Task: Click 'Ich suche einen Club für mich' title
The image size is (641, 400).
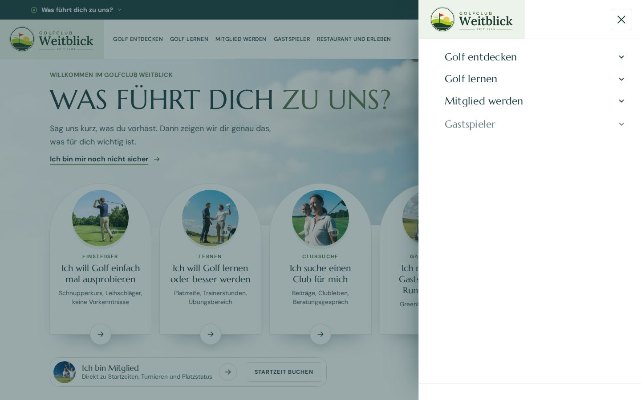Action: pyautogui.click(x=320, y=274)
